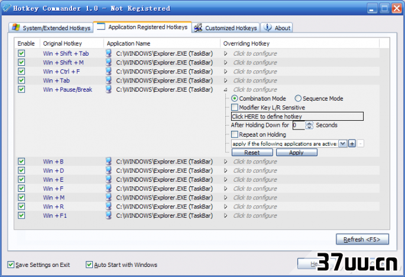405x277 pixels.
Task: Select the 'Win + Pause/Break' hotkey text
Action: click(x=67, y=89)
